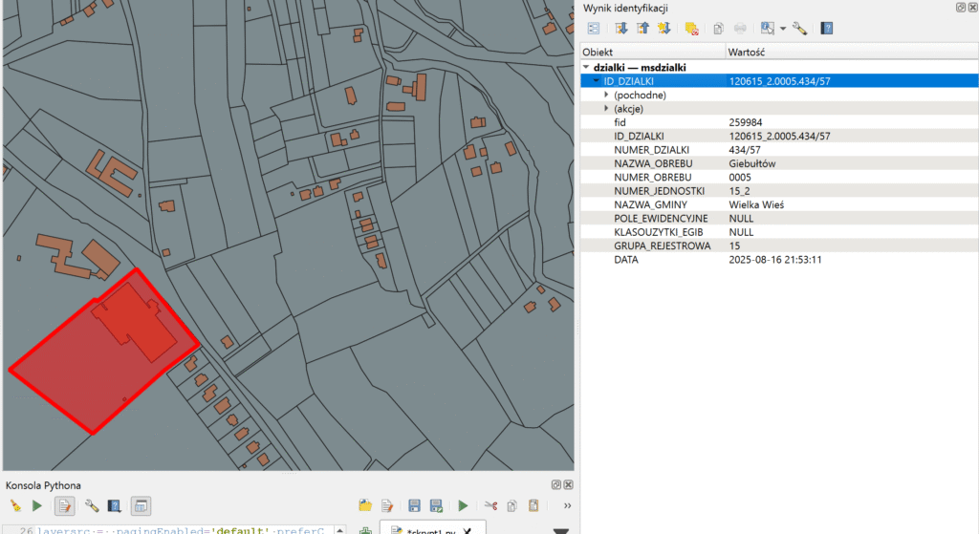Collapse the dzialki — msdzialki layer node
The image size is (979, 534).
pos(585,68)
